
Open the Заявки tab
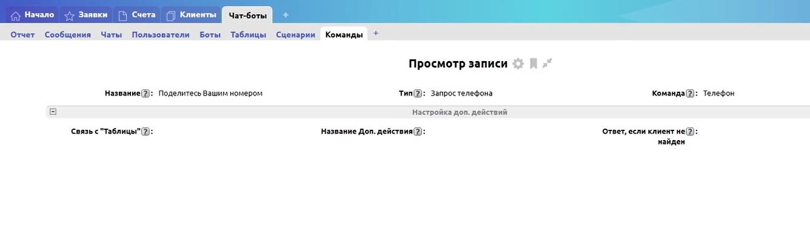tap(85, 15)
